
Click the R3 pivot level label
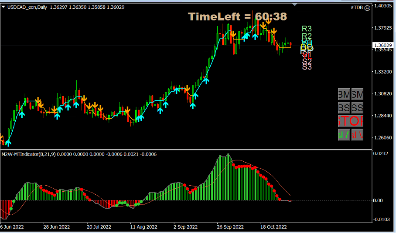[307, 29]
